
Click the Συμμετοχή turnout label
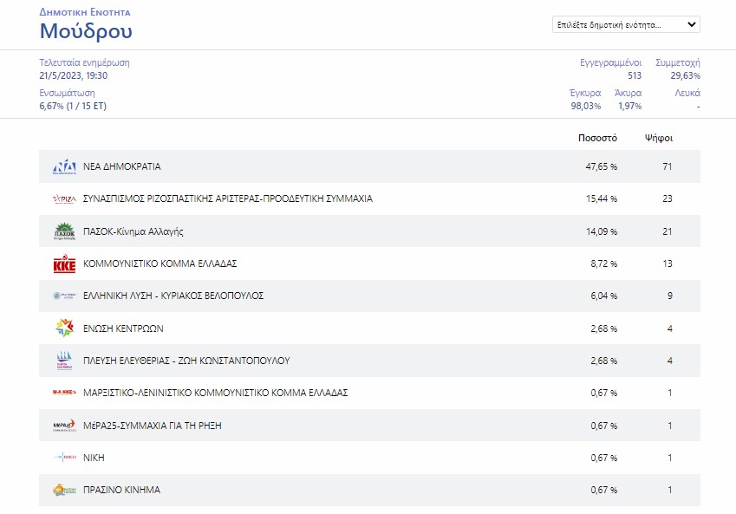[x=678, y=62]
